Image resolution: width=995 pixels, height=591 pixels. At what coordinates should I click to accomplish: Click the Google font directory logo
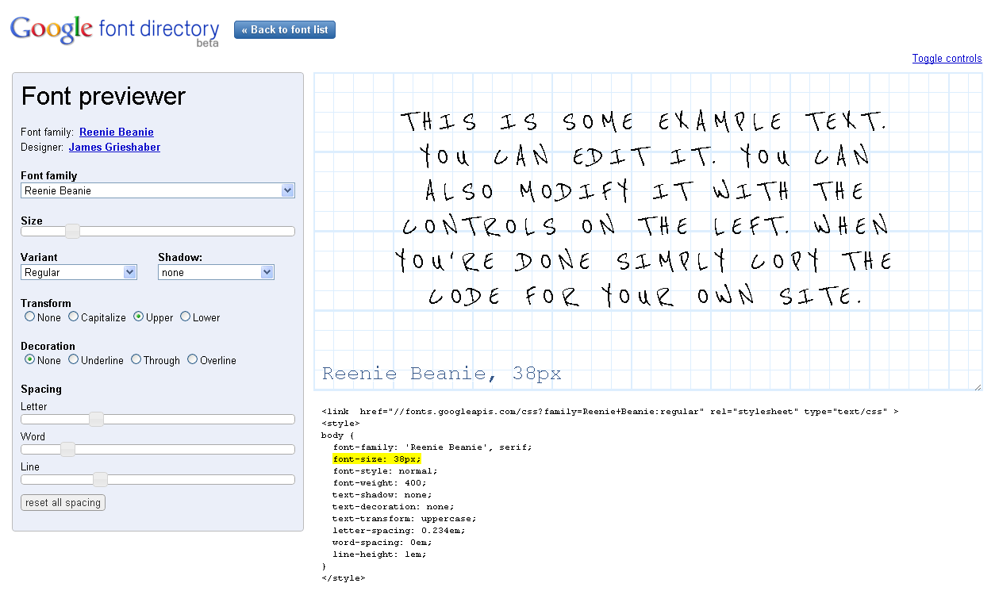(x=114, y=31)
